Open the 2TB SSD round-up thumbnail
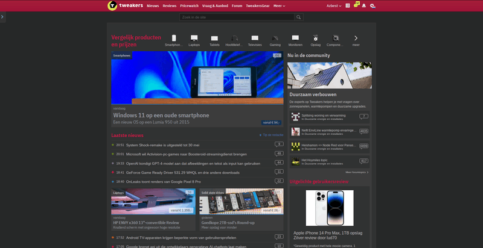 [x=241, y=201]
